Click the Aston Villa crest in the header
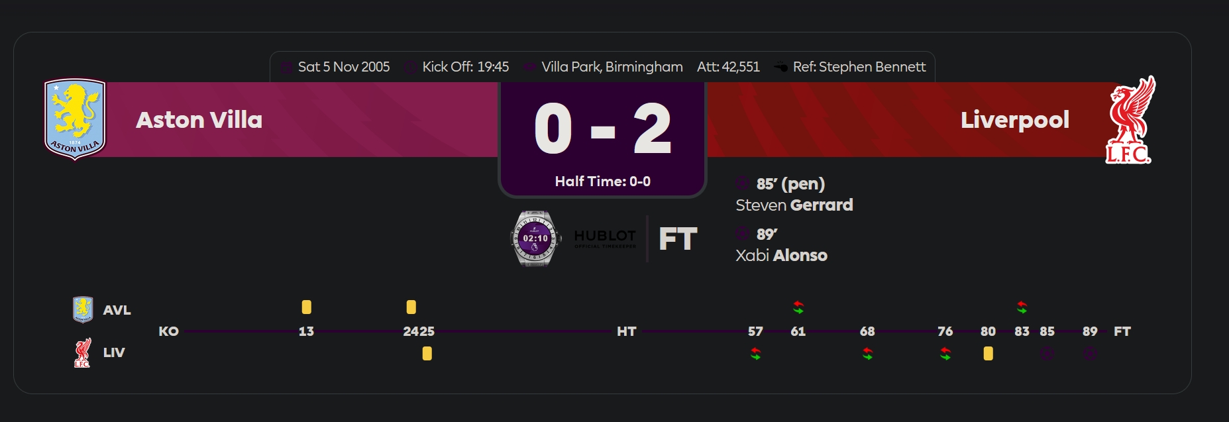This screenshot has width=1229, height=422. pos(75,119)
